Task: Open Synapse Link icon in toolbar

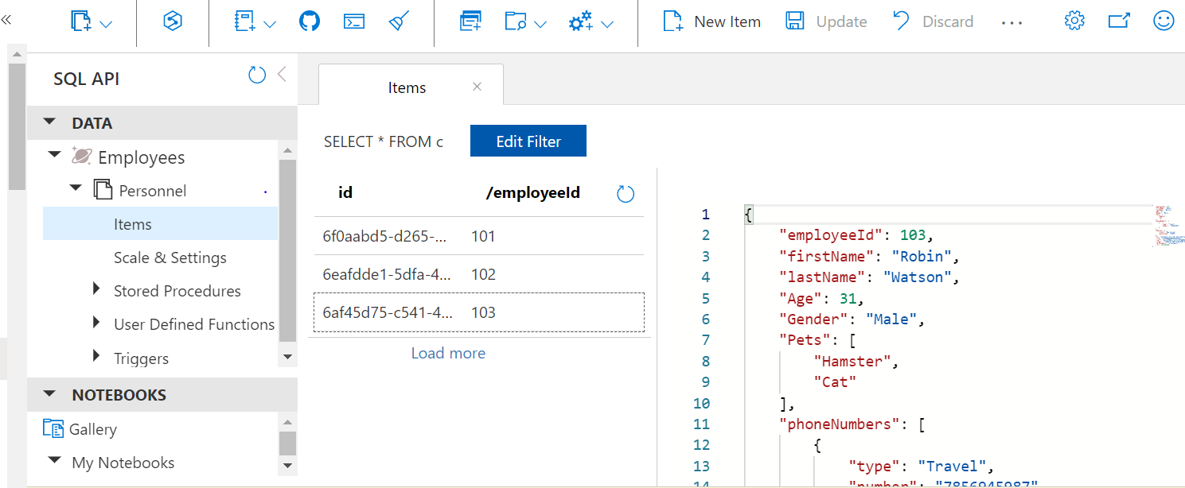Action: tap(173, 21)
